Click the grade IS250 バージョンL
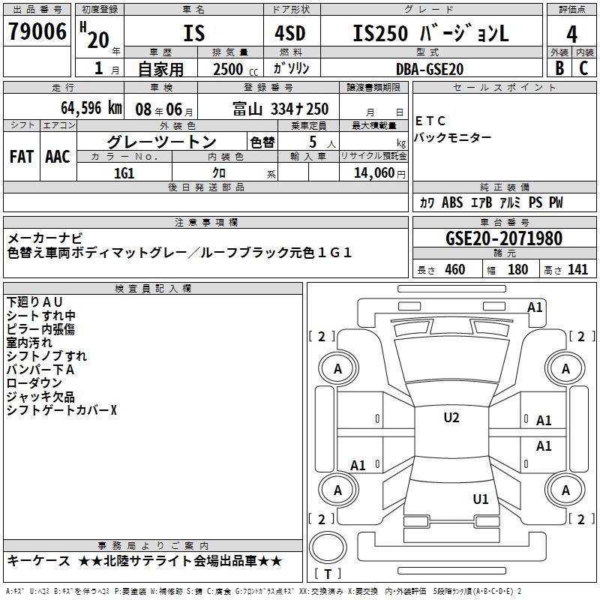The width and height of the screenshot is (600, 600). click(x=430, y=33)
